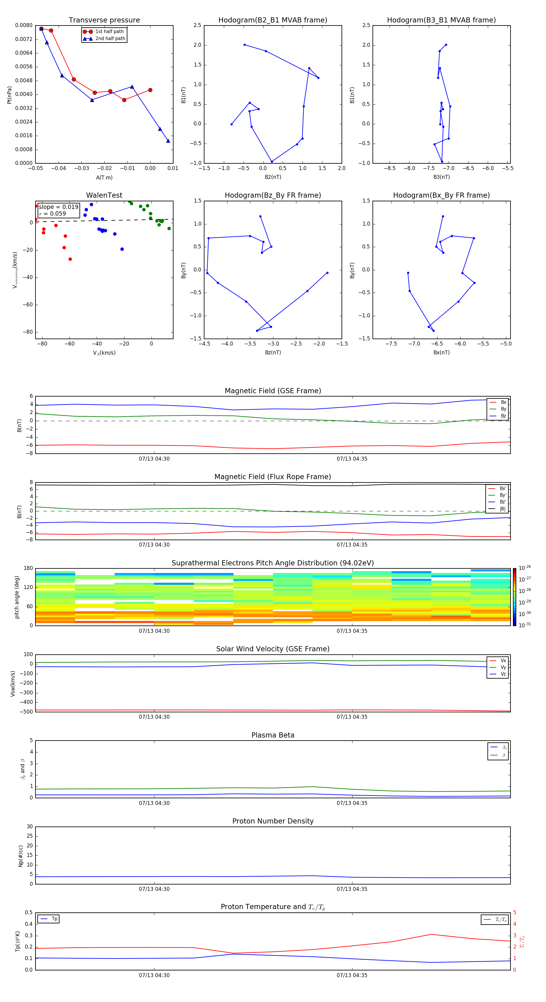Click the "Solar Wind Velocity (GSE Frame)" title
The width and height of the screenshot is (546, 1002).
pyautogui.click(x=273, y=649)
